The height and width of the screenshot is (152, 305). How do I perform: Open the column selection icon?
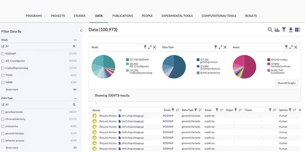pyautogui.click(x=298, y=30)
